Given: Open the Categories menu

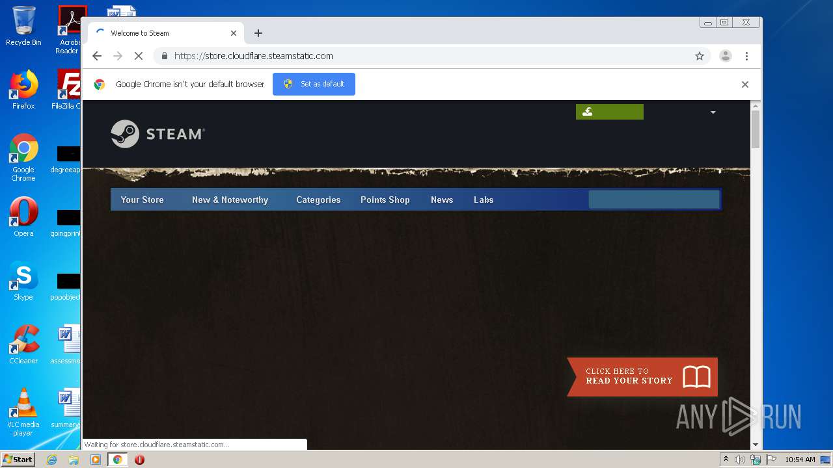Looking at the screenshot, I should pyautogui.click(x=318, y=200).
